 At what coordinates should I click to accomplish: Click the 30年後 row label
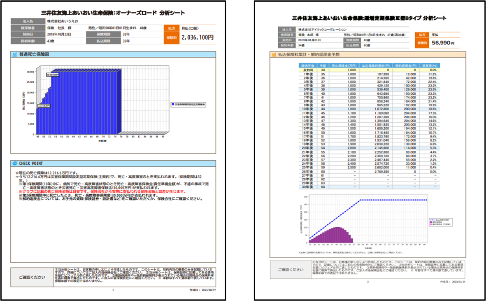(308, 187)
